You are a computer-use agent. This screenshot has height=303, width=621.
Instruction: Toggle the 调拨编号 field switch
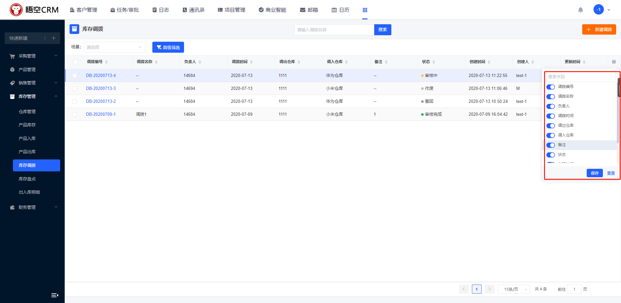pos(550,87)
